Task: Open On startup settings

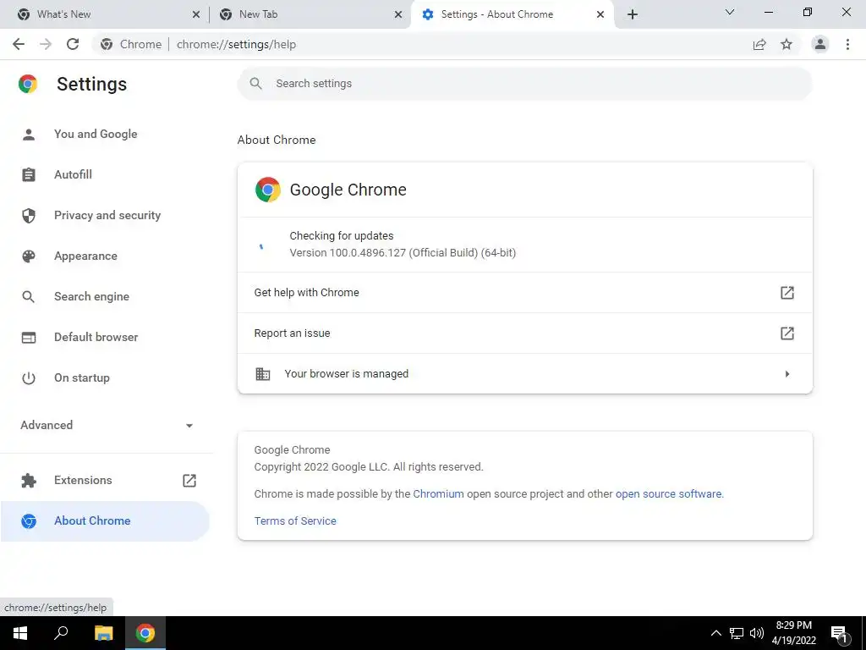Action: pyautogui.click(x=105, y=378)
